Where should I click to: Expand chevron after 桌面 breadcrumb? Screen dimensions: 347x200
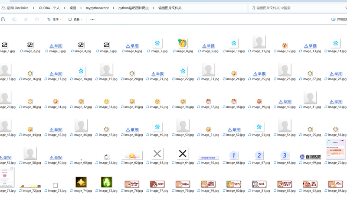[82, 8]
